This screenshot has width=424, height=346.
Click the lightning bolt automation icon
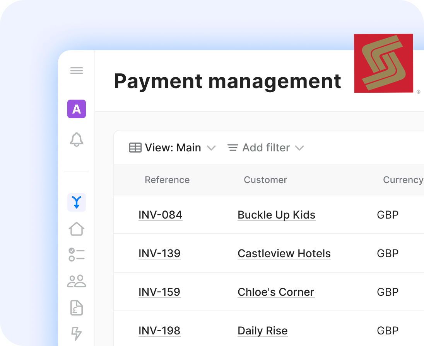click(77, 333)
